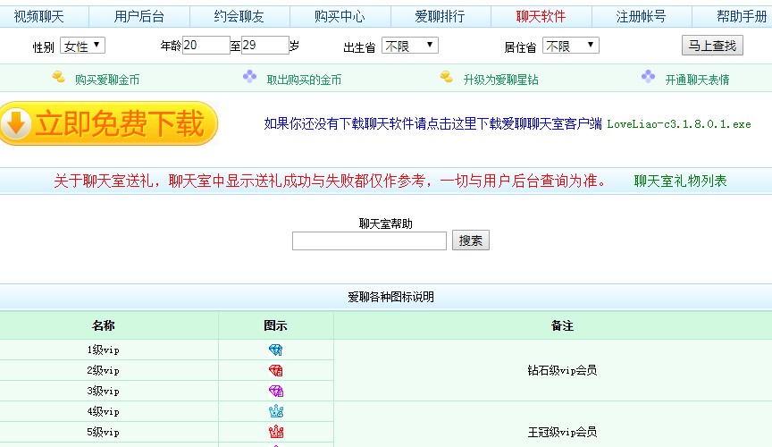Open the 帮助手册 help manual tab
This screenshot has width=772, height=447.
coord(742,17)
